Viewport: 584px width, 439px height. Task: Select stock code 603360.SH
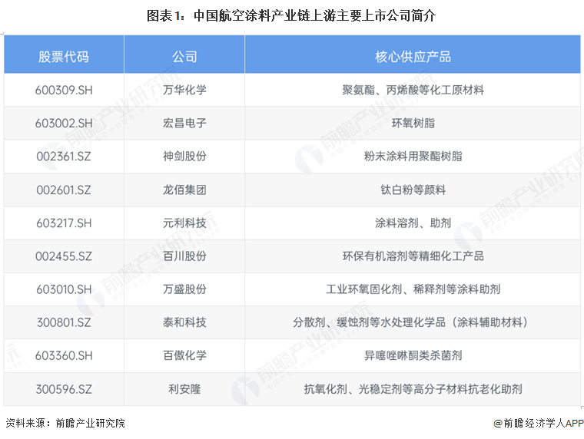(x=64, y=355)
